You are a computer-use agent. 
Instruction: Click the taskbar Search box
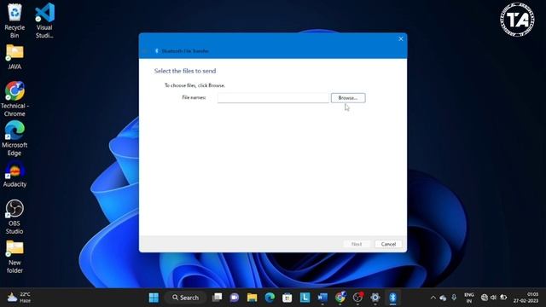pos(185,298)
